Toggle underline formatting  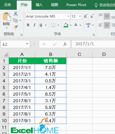coord(41,25)
